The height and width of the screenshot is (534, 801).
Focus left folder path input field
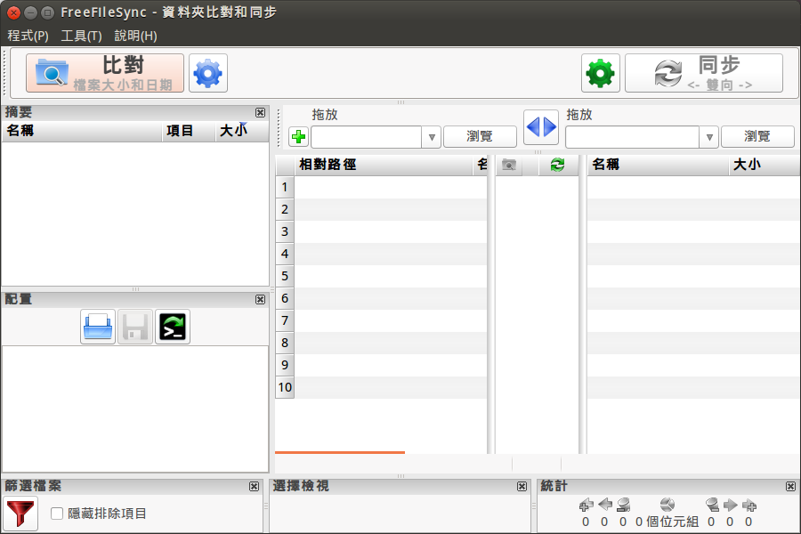pyautogui.click(x=367, y=137)
